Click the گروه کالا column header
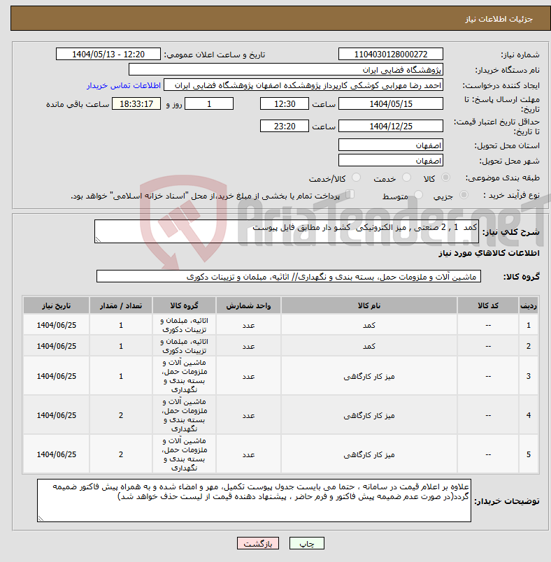 [x=184, y=305]
